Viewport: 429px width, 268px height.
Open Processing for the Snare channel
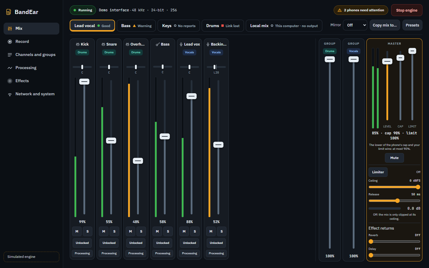point(109,253)
